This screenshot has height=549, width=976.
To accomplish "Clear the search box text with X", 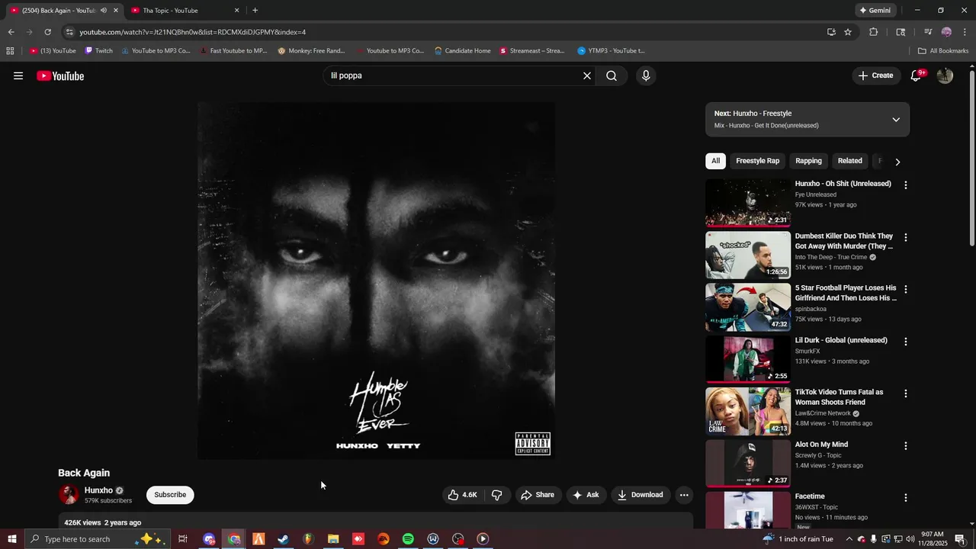I will pos(587,75).
